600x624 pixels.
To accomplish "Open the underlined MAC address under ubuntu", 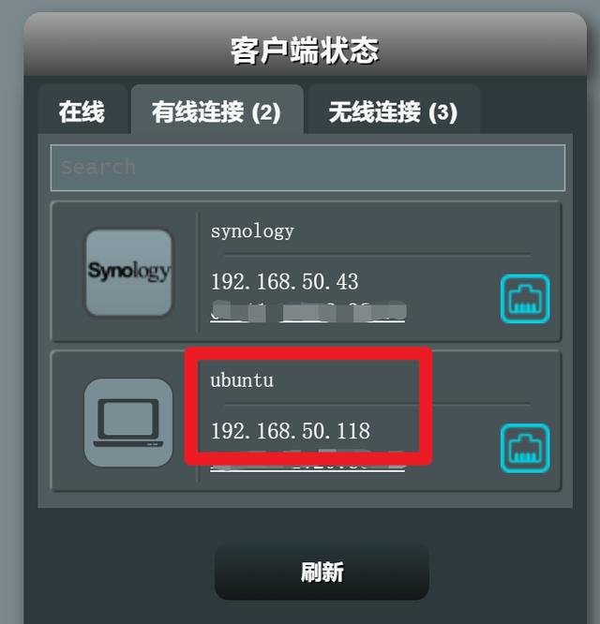I will (307, 463).
